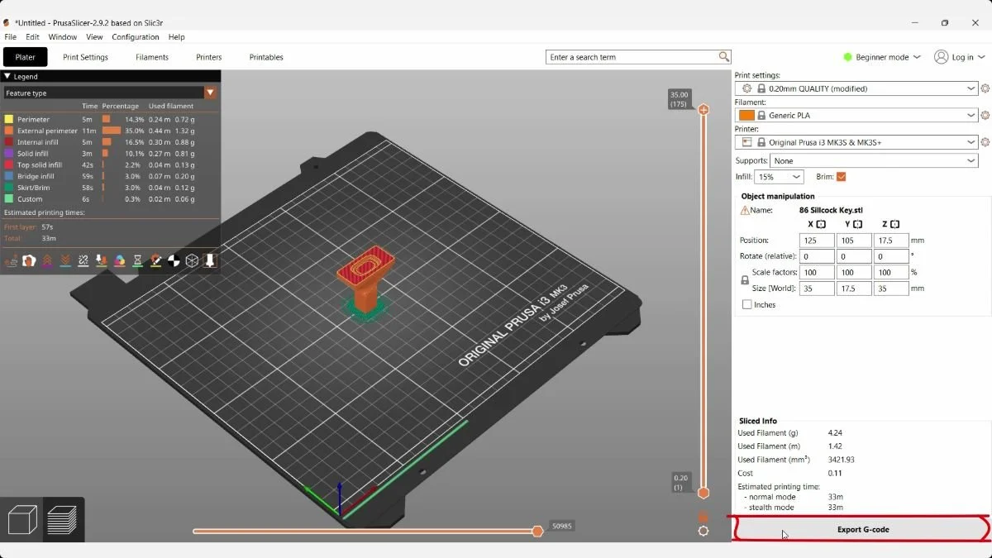Click the orange filament color swatch

pyautogui.click(x=746, y=116)
